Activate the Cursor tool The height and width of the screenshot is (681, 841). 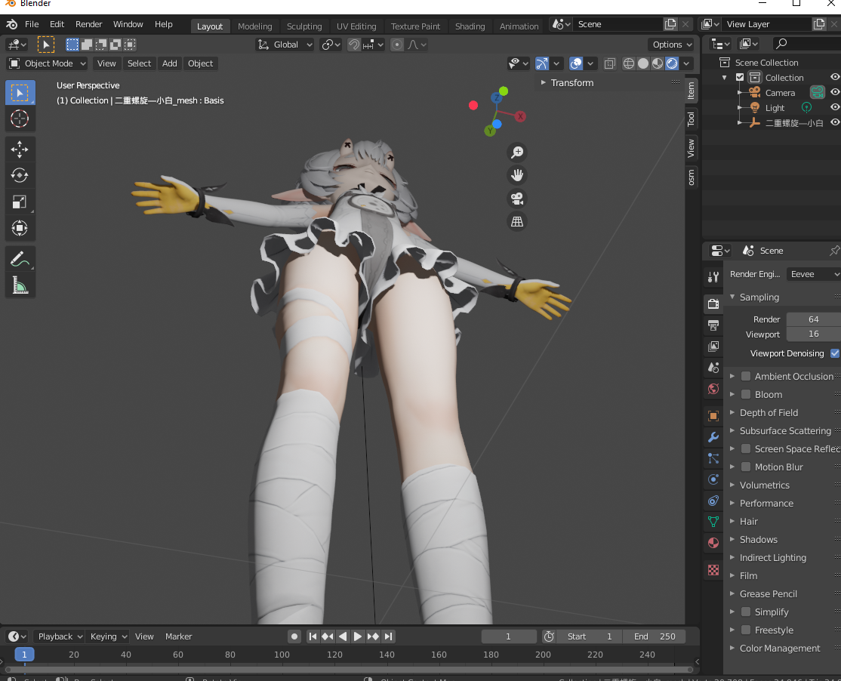[x=20, y=119]
